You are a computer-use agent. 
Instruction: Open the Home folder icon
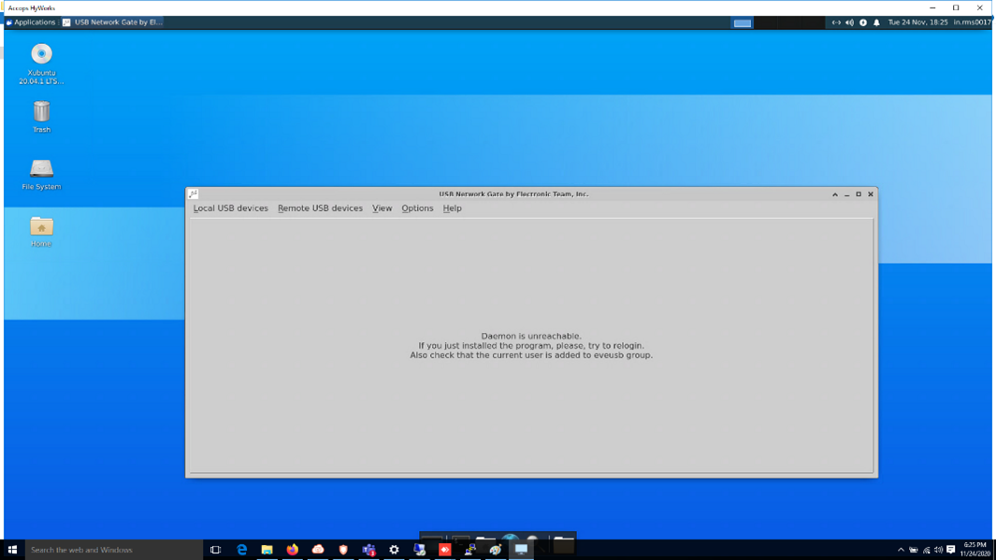41,227
